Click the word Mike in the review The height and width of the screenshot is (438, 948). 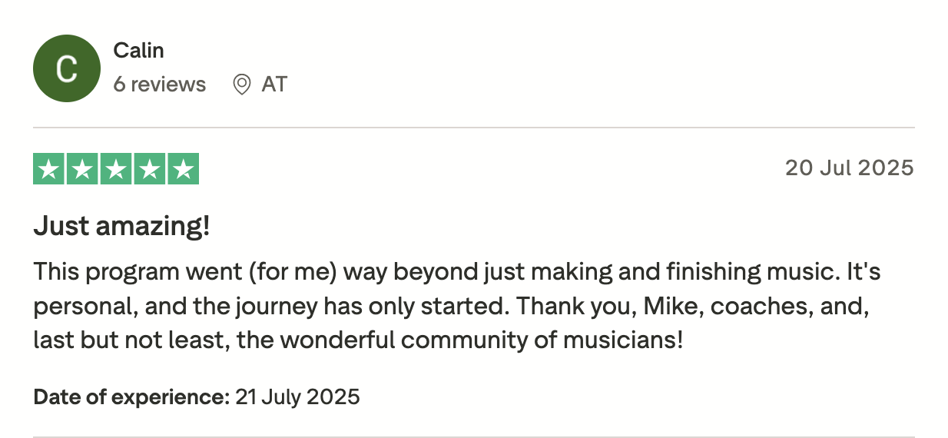[668, 305]
